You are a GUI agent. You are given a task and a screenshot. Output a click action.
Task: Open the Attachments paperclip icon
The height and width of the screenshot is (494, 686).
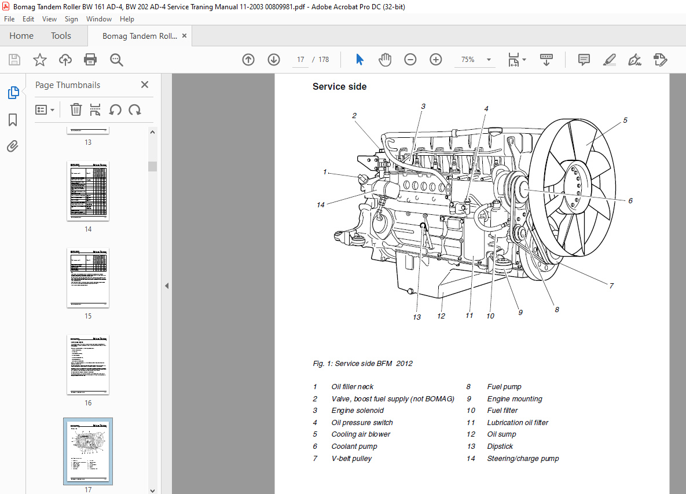point(13,146)
